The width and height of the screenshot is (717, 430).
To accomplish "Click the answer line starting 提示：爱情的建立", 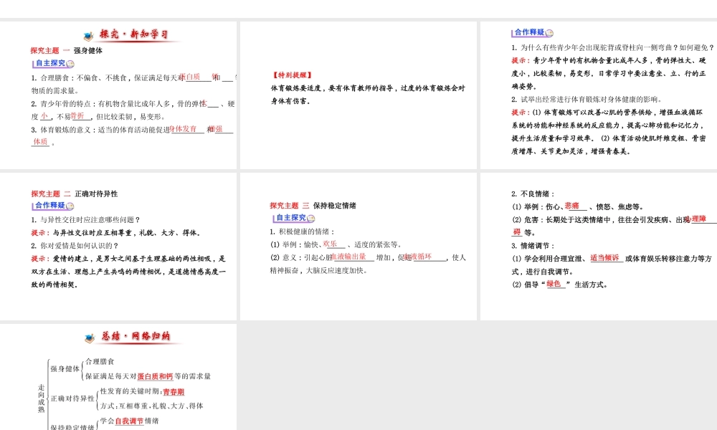I will click(x=128, y=259).
